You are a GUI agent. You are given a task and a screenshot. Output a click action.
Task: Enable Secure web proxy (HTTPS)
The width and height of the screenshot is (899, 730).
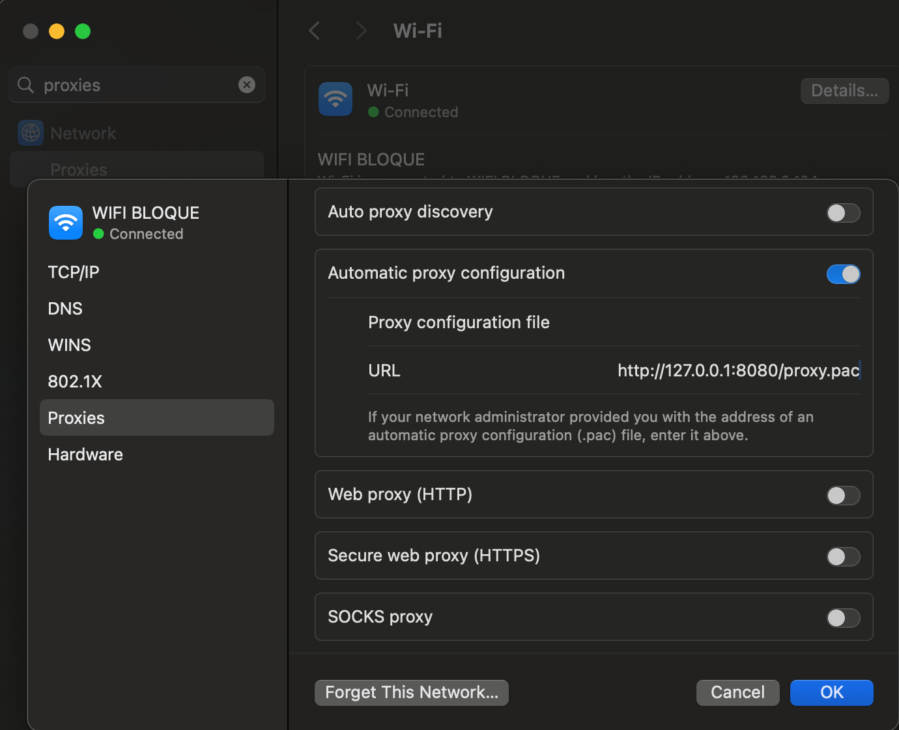pyautogui.click(x=843, y=557)
